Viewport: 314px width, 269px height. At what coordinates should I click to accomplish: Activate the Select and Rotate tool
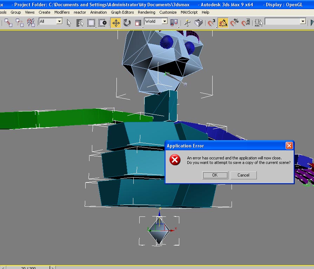click(x=127, y=23)
